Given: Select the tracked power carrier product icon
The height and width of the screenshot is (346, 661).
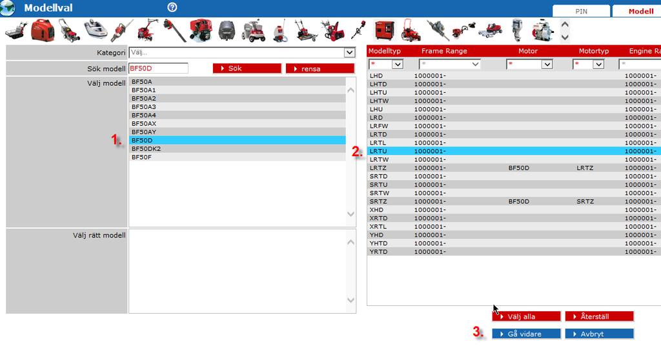Looking at the screenshot, I should (16, 31).
